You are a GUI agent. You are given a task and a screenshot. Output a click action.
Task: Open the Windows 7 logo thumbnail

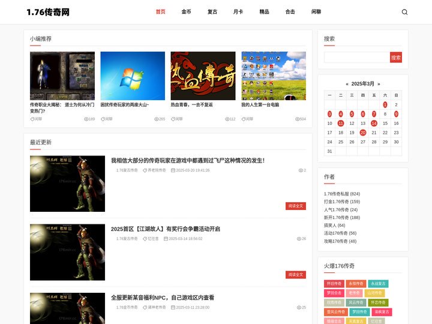click(x=133, y=76)
